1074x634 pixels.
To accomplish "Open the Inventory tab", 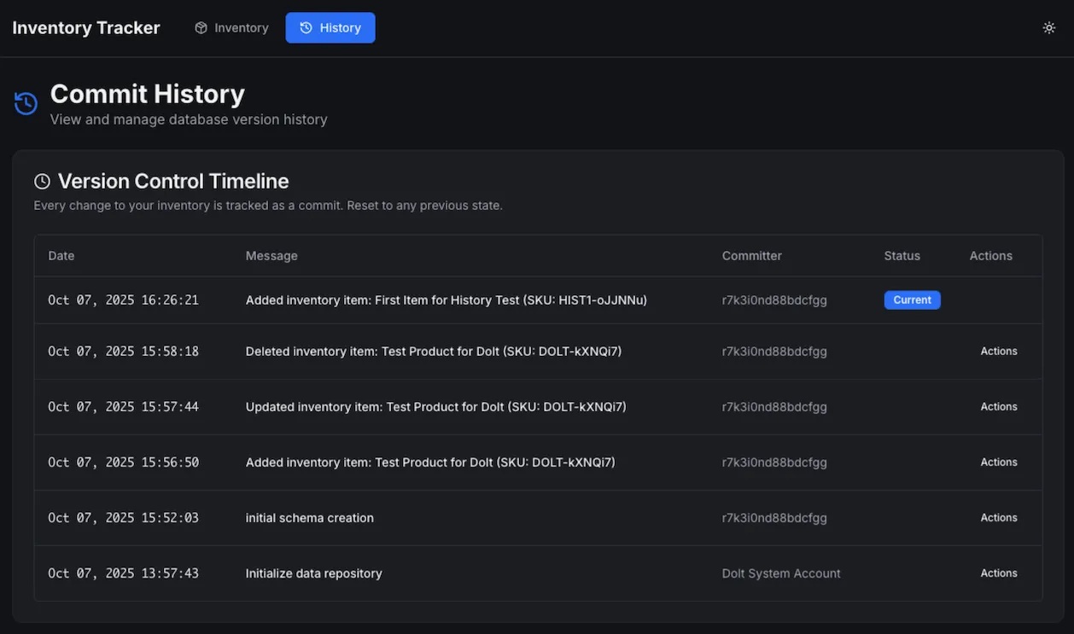I will (231, 28).
